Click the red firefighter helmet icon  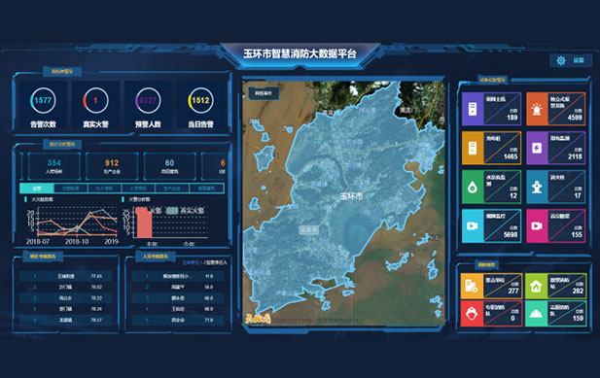[x=472, y=314]
